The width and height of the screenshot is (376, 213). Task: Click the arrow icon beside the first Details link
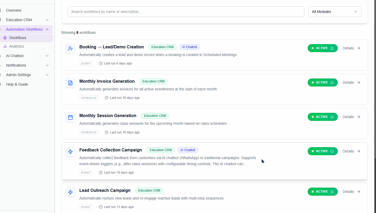tap(359, 48)
